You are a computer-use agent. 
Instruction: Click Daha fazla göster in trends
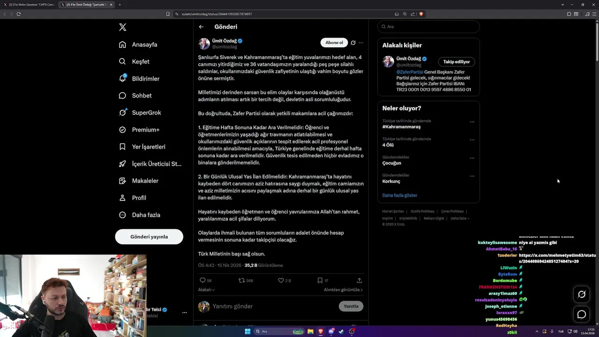[x=400, y=195]
